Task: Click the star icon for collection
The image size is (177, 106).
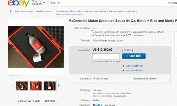Action: point(123,71)
